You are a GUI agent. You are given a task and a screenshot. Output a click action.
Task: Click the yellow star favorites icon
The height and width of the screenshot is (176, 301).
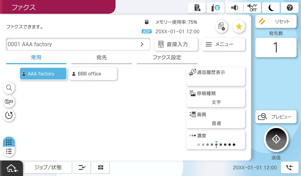tap(239, 27)
